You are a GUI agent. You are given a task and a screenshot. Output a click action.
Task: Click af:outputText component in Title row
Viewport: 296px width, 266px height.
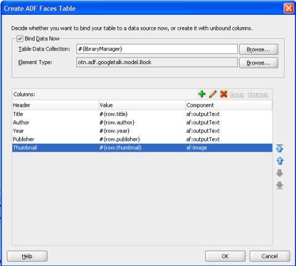click(229, 114)
